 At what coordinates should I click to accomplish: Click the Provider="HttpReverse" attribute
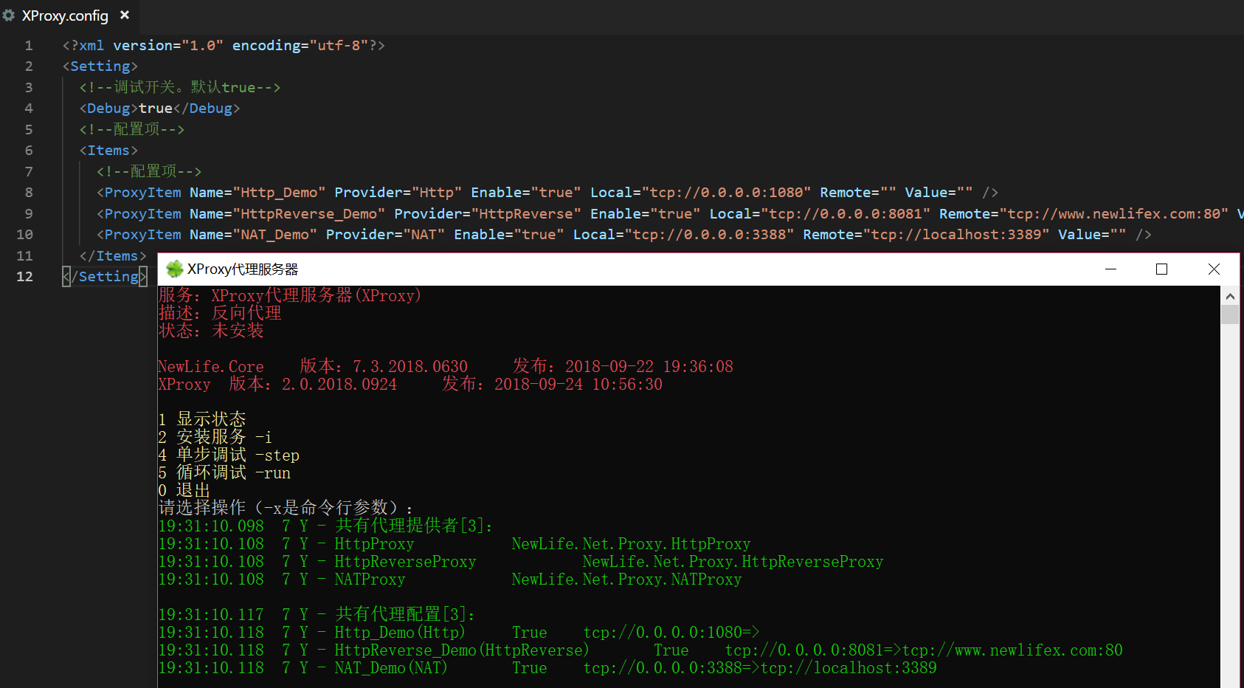coord(488,214)
